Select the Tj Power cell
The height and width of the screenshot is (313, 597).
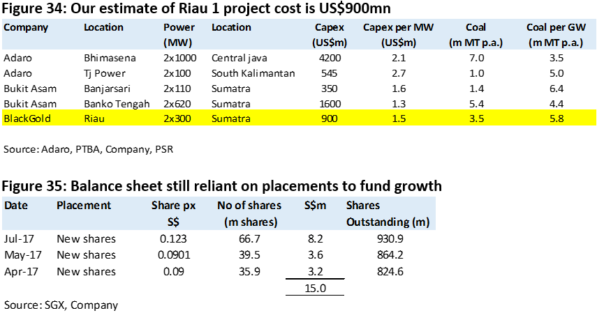coord(105,73)
